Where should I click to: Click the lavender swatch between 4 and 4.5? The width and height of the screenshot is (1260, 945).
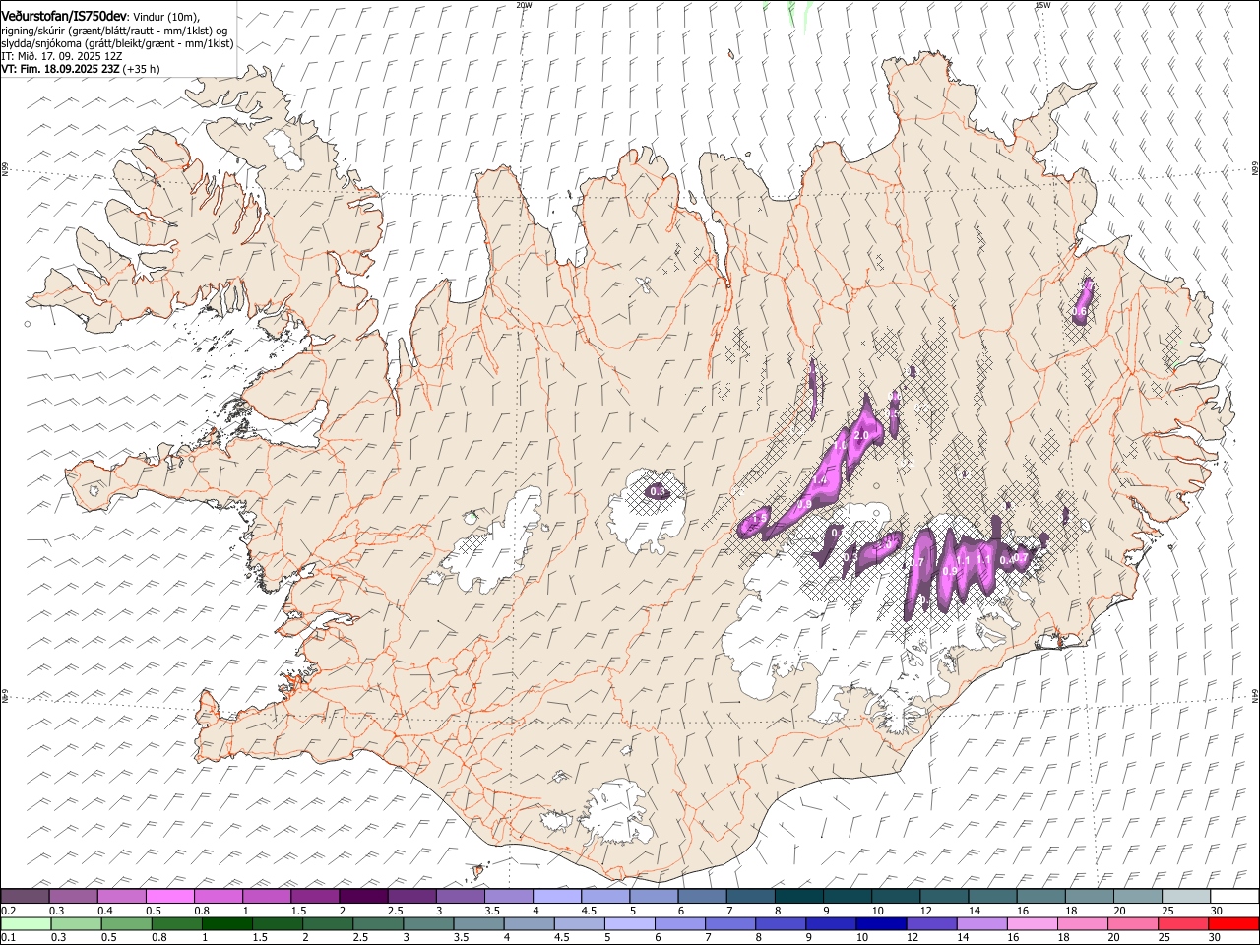557,897
